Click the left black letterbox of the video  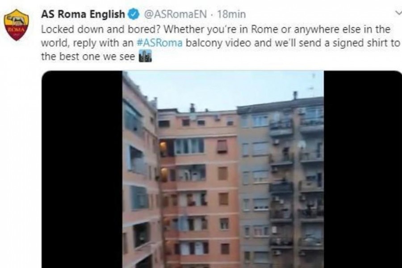tap(82, 169)
